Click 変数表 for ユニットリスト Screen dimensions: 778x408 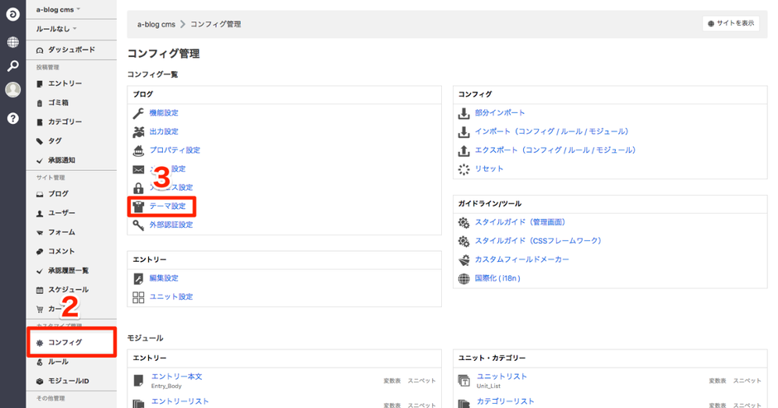[x=718, y=381]
